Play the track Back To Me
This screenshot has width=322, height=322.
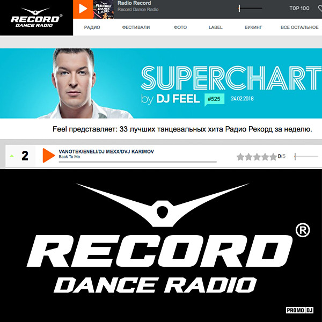pos(49,156)
